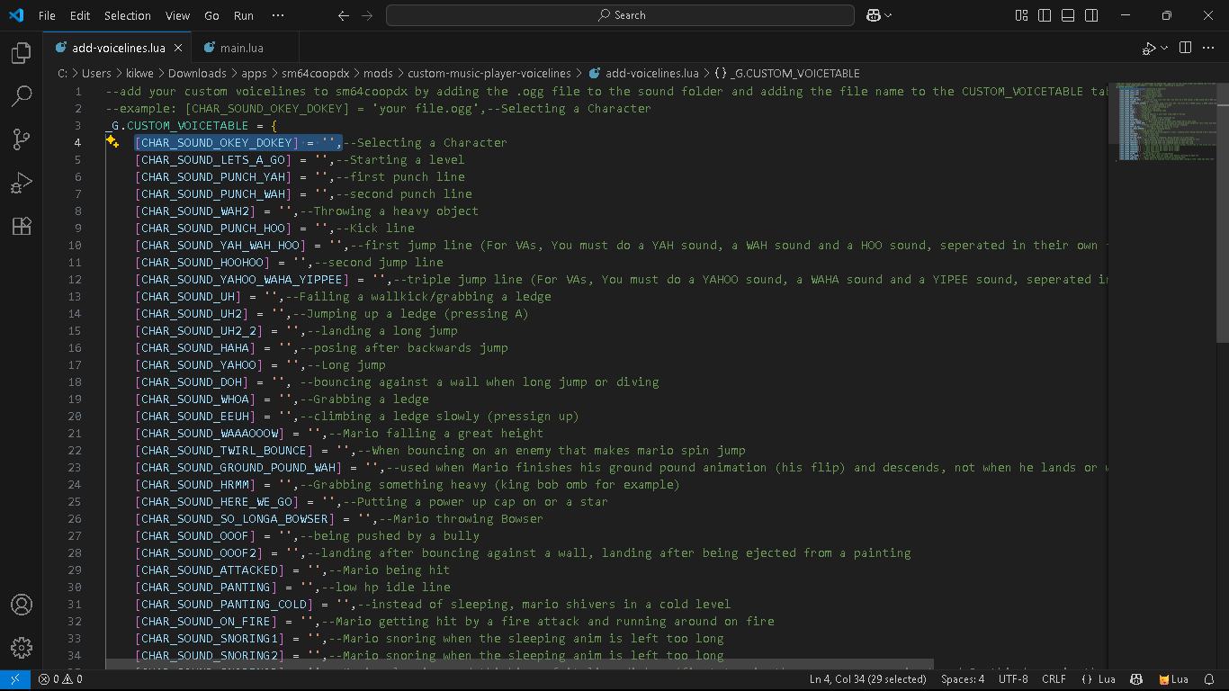Open the Manage settings gear

click(21, 647)
